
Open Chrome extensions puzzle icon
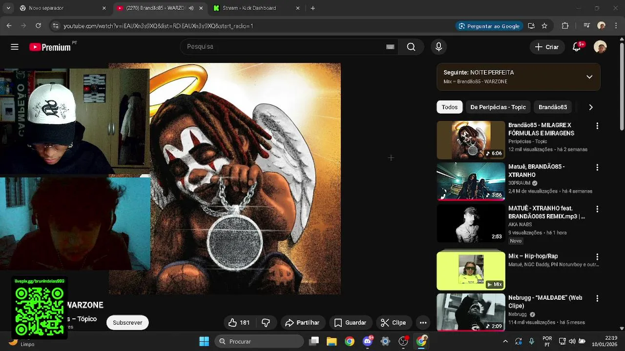[565, 26]
